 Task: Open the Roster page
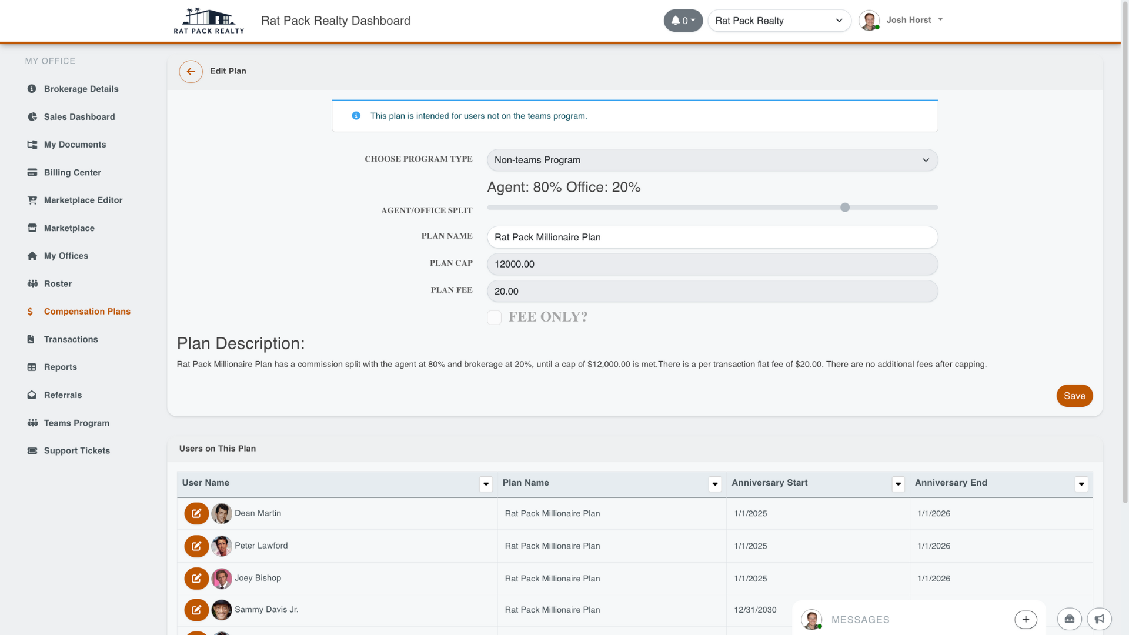click(59, 283)
